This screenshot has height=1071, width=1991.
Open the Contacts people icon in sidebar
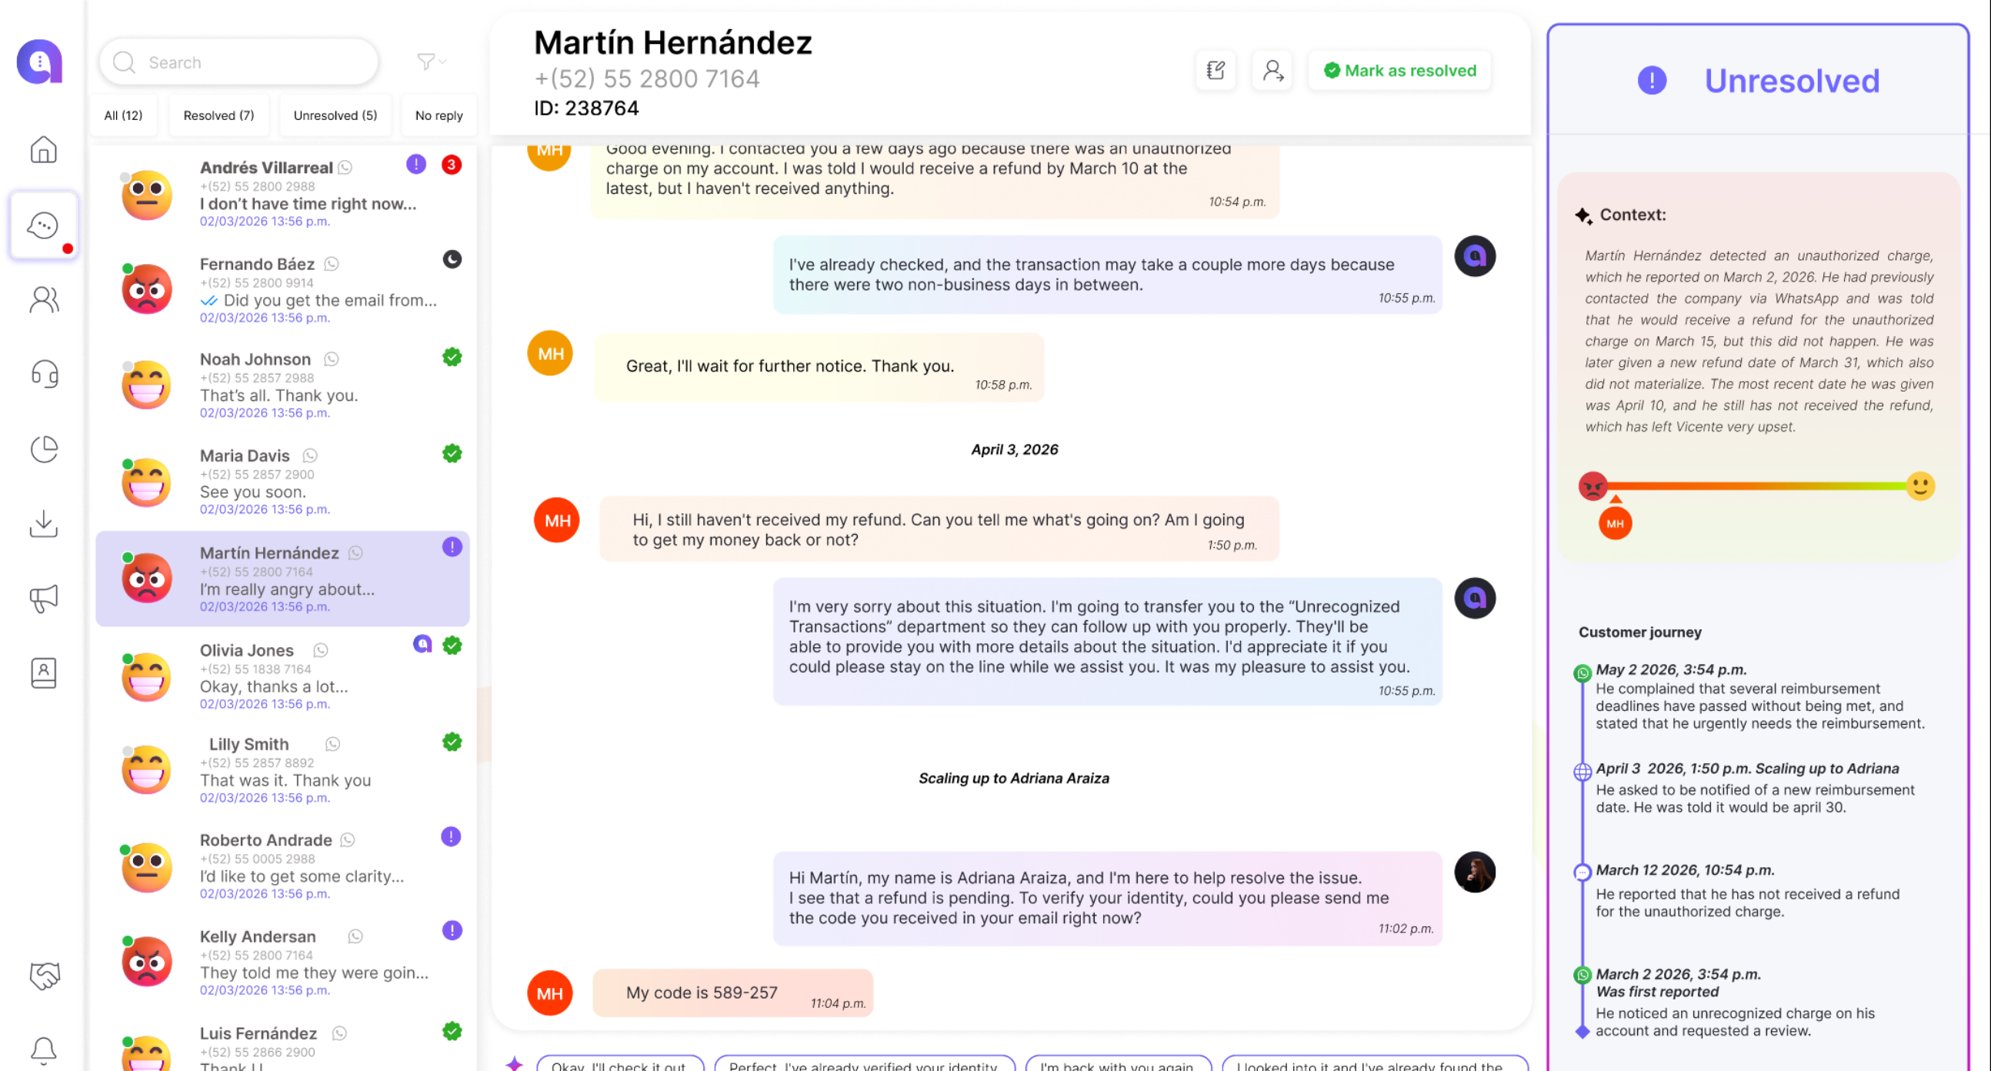pyautogui.click(x=43, y=300)
